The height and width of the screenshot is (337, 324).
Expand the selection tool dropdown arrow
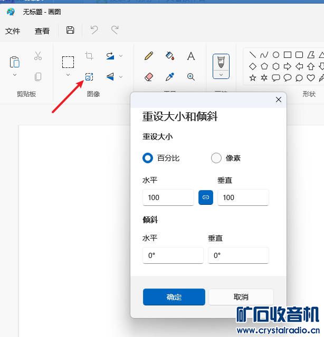68,75
